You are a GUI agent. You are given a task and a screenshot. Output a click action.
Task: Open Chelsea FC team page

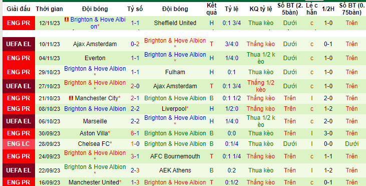94,144
